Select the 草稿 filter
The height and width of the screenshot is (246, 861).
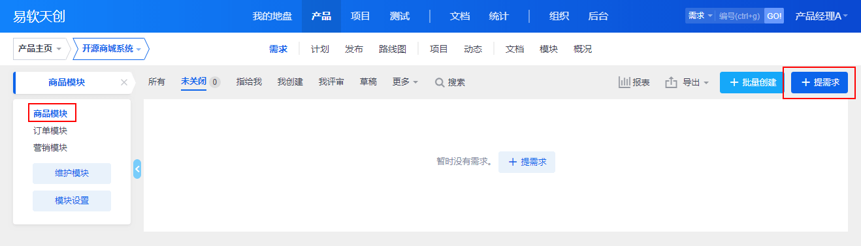point(368,82)
